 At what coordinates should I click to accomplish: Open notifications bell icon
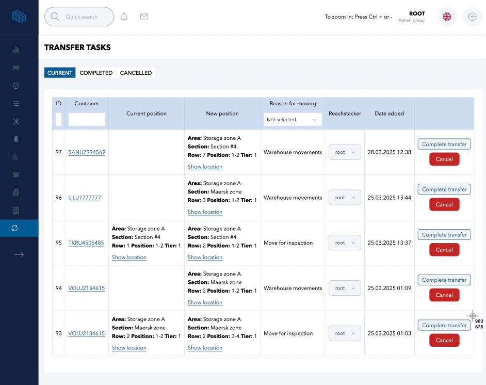pos(124,17)
